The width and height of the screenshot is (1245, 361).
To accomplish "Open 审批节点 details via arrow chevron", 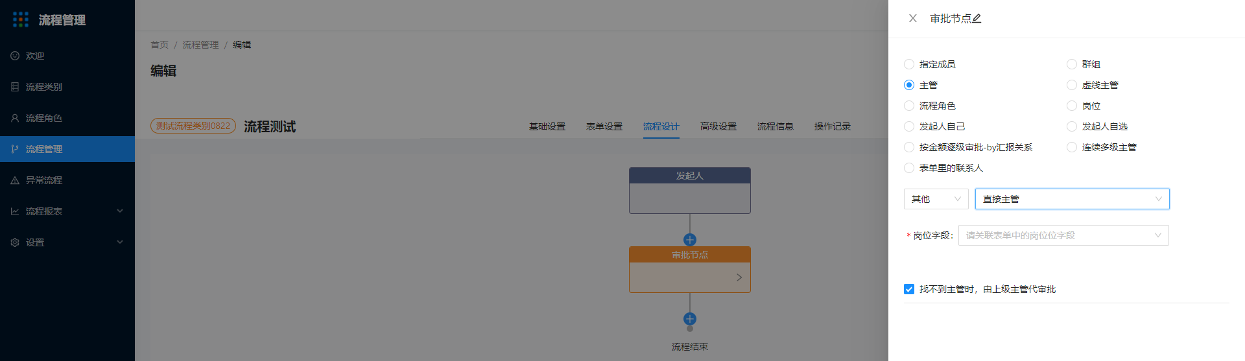I will (x=739, y=277).
